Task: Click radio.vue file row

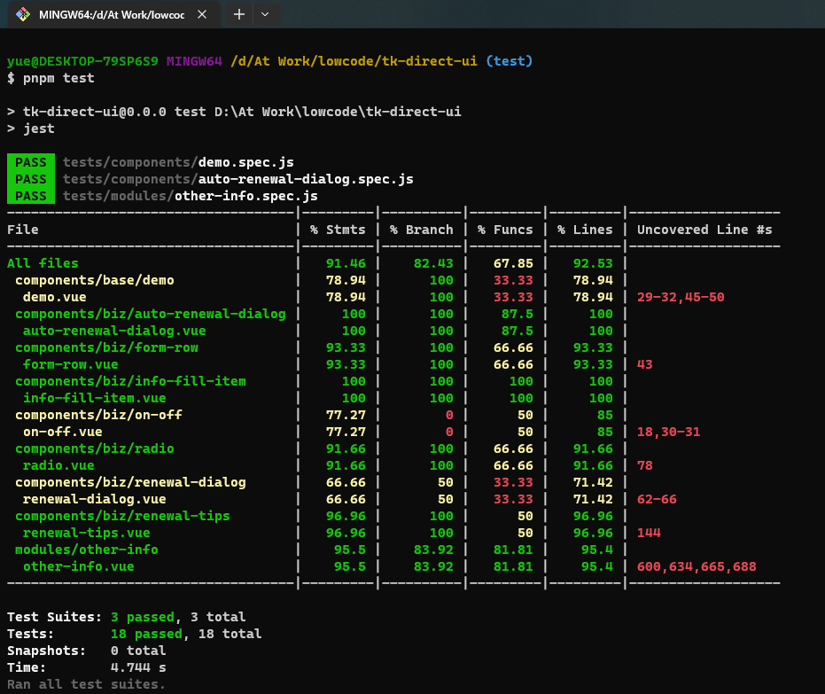Action: click(x=58, y=465)
